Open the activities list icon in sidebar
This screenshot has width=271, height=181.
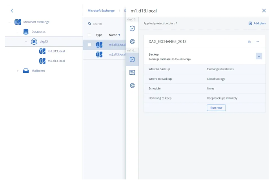(x=132, y=72)
